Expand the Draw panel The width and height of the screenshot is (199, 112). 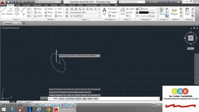tap(16, 19)
